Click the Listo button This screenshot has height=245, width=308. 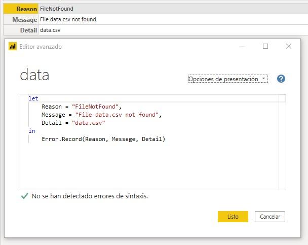coord(233,217)
